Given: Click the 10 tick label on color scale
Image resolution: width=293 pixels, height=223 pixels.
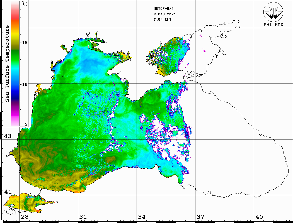Looking at the screenshot, I should click(x=25, y=84).
